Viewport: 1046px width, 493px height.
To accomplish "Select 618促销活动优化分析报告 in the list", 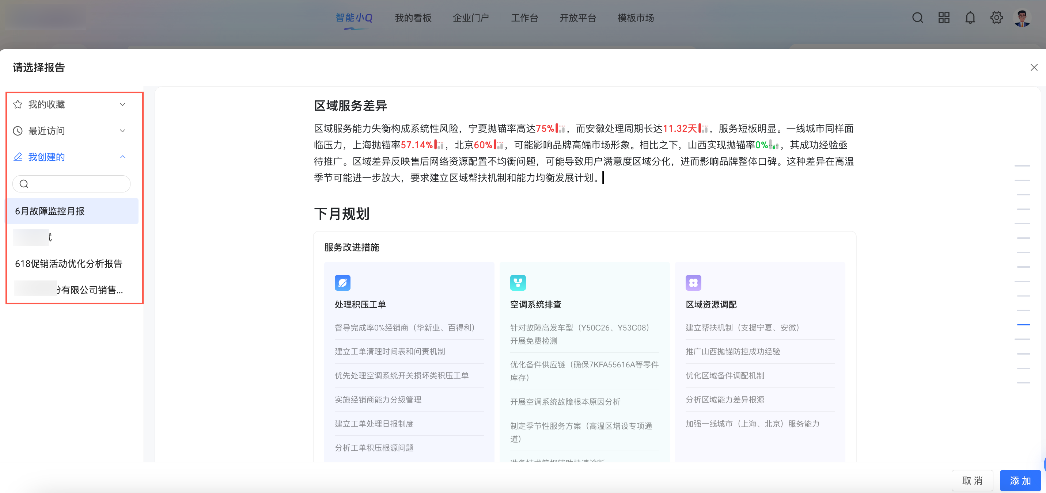I will 69,264.
